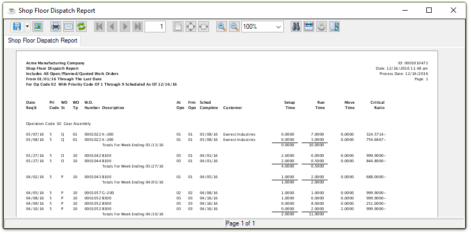This screenshot has height=234, width=471.
Task: Switch to whole page view
Action: pos(178,27)
